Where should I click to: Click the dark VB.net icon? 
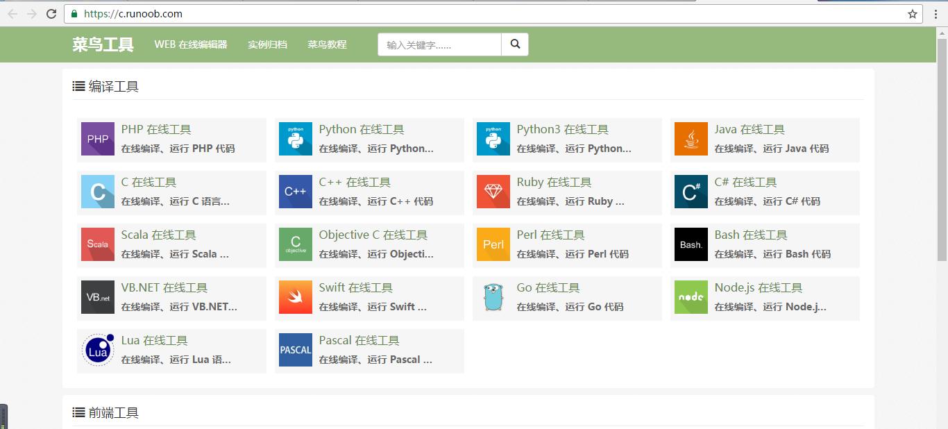click(98, 297)
